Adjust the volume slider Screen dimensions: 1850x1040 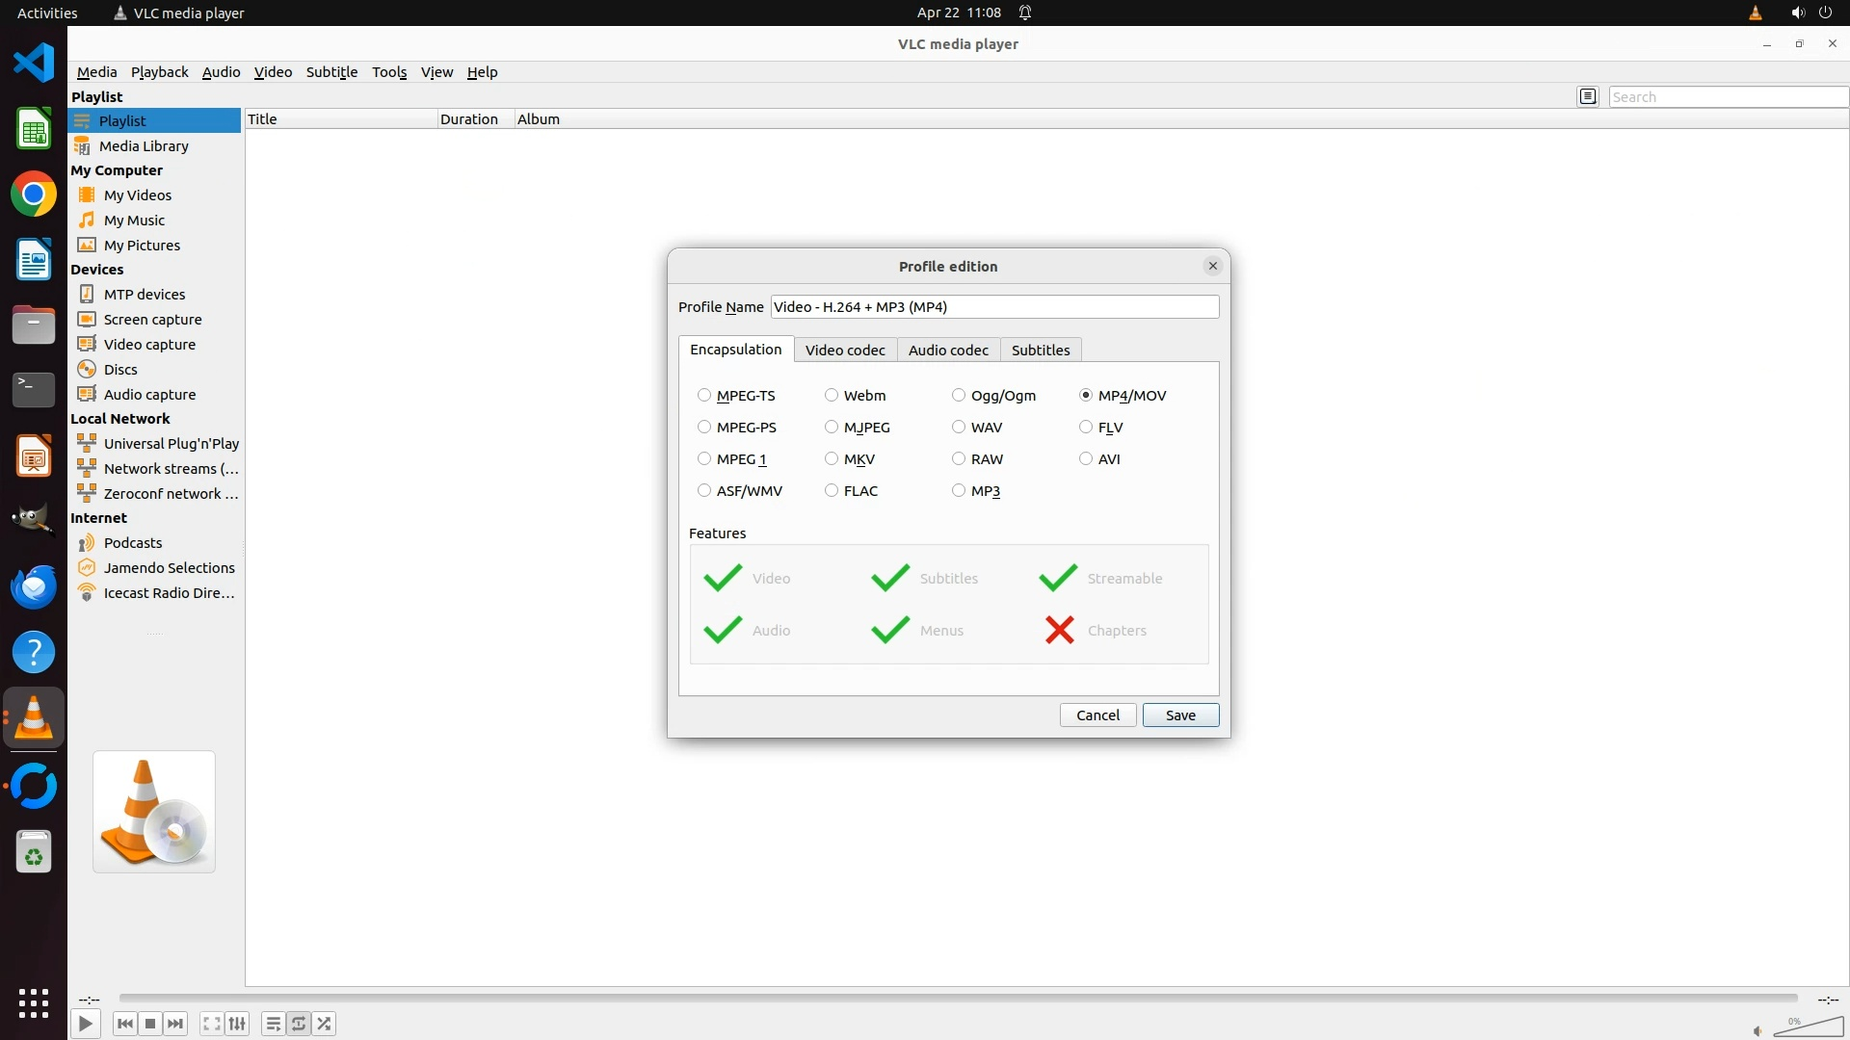[x=1808, y=1027]
